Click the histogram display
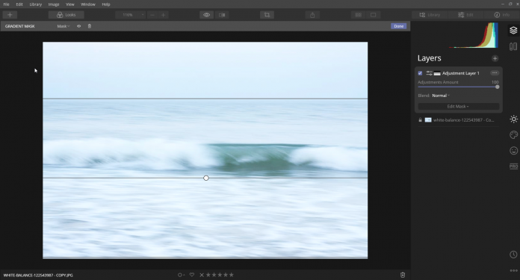This screenshot has width=520, height=280. (x=473, y=35)
